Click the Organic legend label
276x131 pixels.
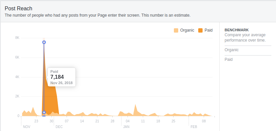[187, 30]
